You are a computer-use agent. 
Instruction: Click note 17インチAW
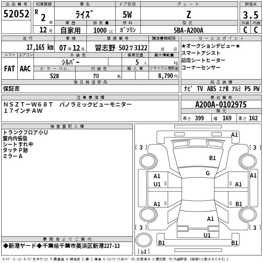pos(23,110)
